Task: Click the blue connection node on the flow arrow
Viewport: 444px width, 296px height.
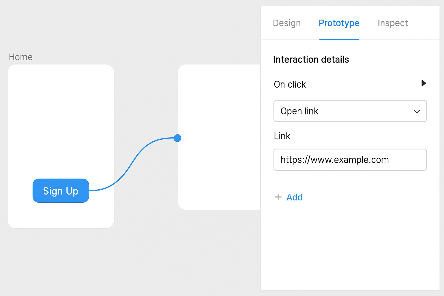Action: [x=177, y=138]
